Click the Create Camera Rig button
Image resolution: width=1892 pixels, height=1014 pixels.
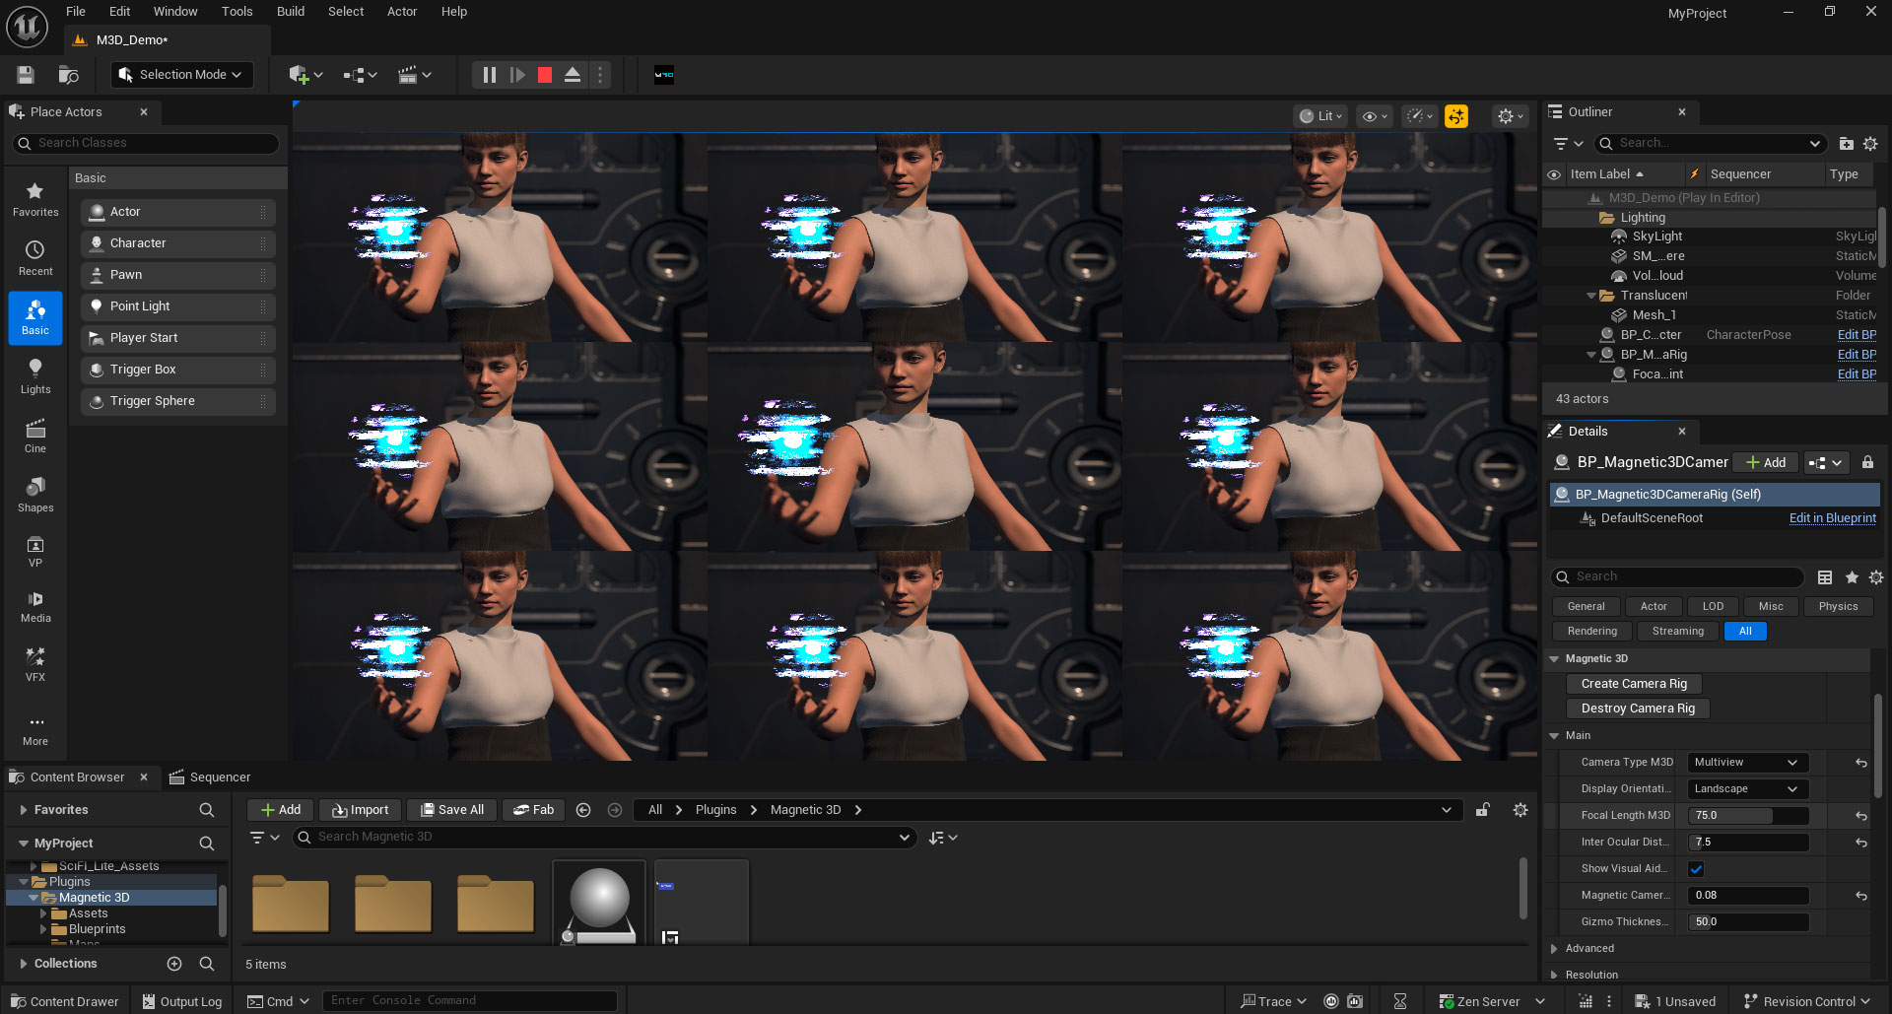tap(1633, 684)
